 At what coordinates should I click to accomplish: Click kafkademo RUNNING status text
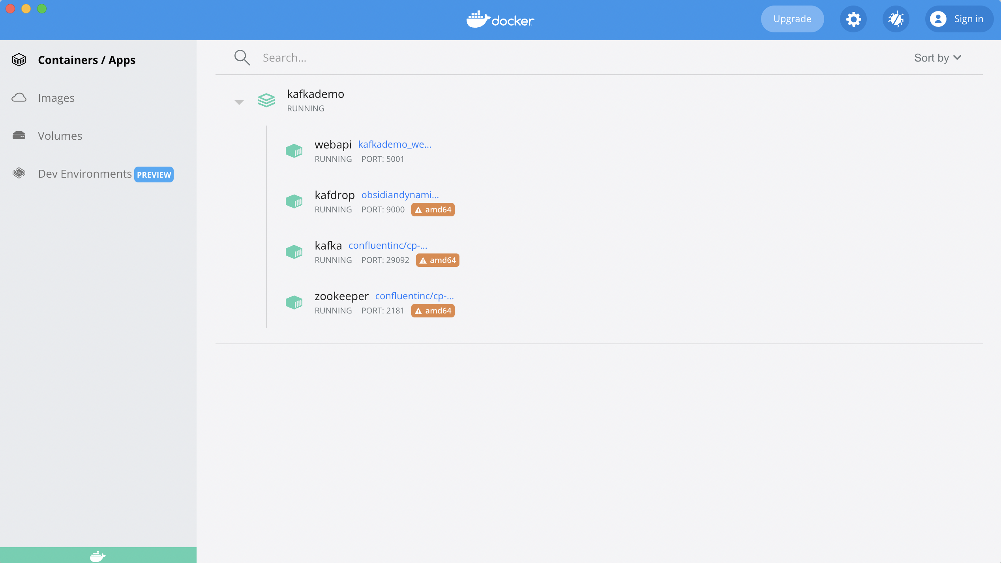click(306, 109)
